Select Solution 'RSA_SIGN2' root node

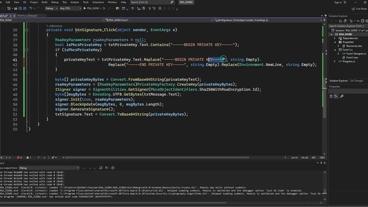coord(350,30)
